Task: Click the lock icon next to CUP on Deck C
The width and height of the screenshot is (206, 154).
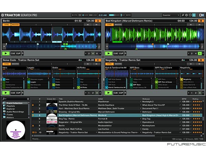Action: coord(23,93)
